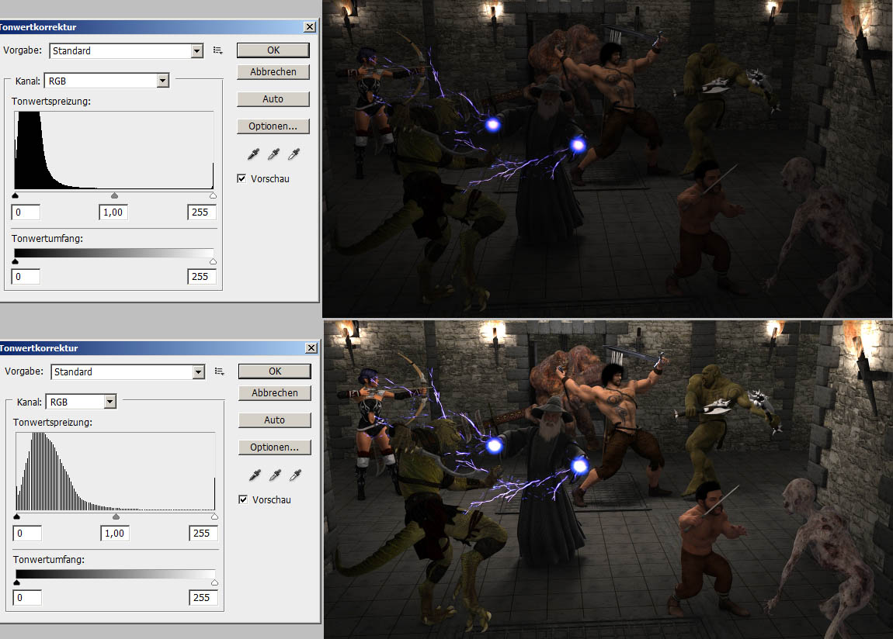Select black point eyedropper in upper dialog
Image resolution: width=893 pixels, height=639 pixels.
tap(253, 154)
